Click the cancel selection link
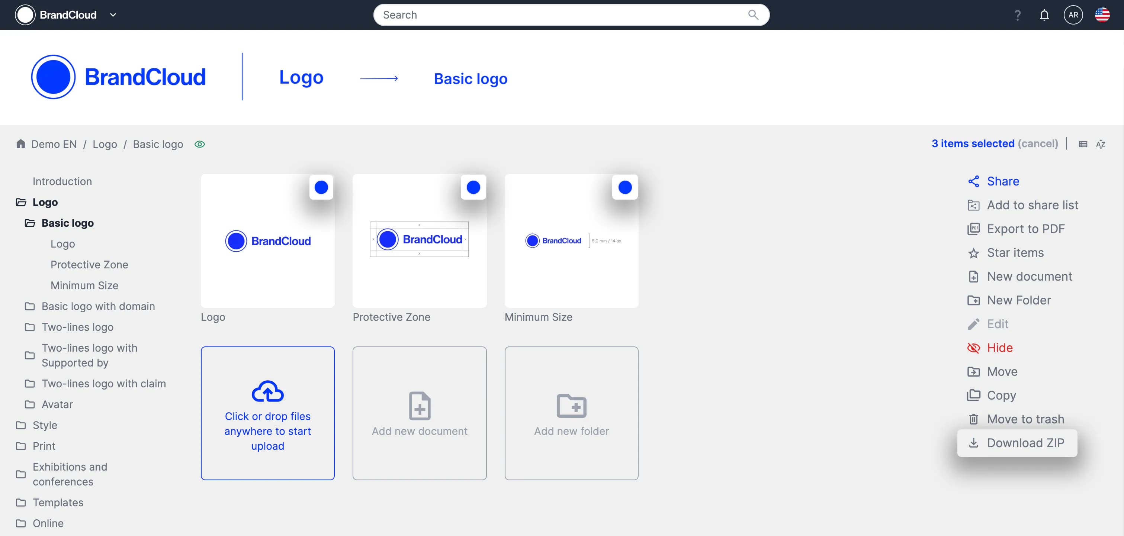Image resolution: width=1124 pixels, height=536 pixels. (1038, 143)
